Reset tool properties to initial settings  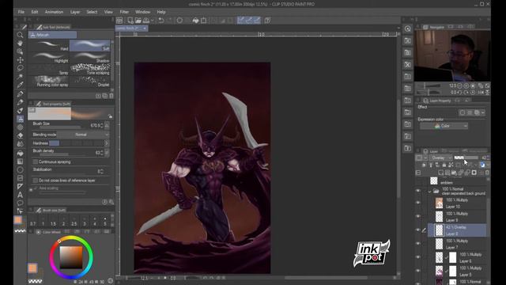click(104, 202)
